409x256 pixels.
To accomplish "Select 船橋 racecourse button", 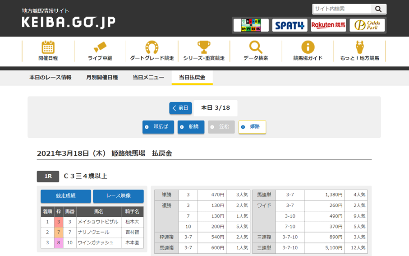I will pos(191,127).
